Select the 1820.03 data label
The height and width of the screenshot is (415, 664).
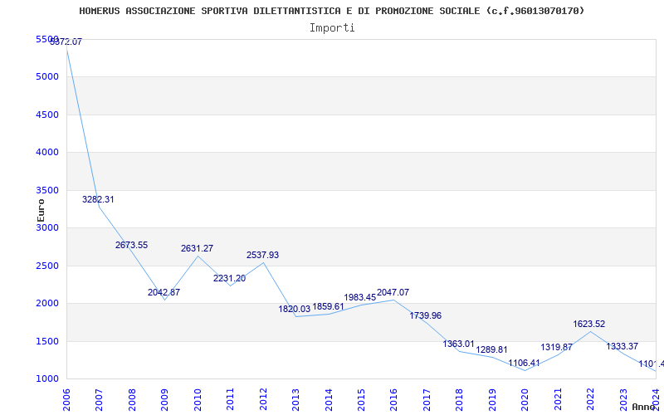[x=295, y=309]
